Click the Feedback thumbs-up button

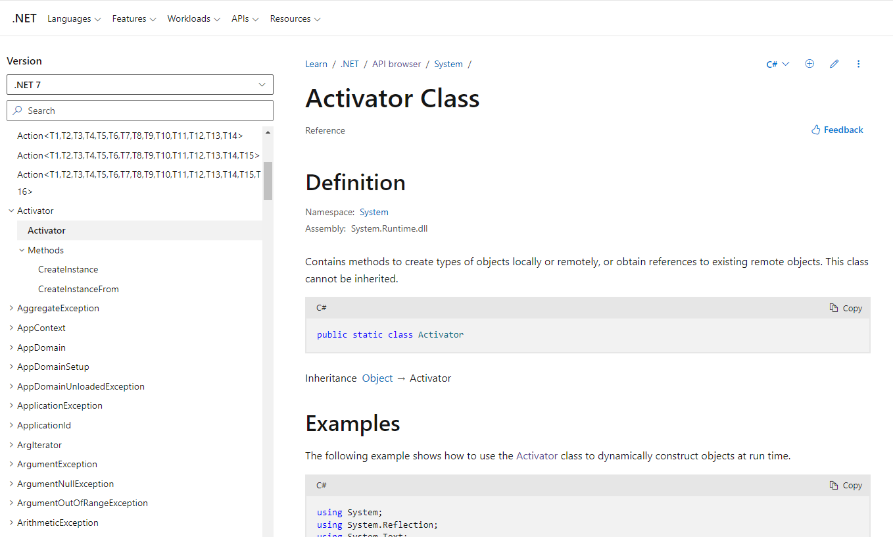click(x=837, y=130)
